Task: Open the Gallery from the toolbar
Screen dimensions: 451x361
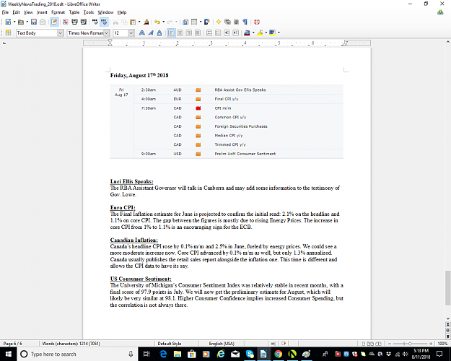Action: (227, 22)
